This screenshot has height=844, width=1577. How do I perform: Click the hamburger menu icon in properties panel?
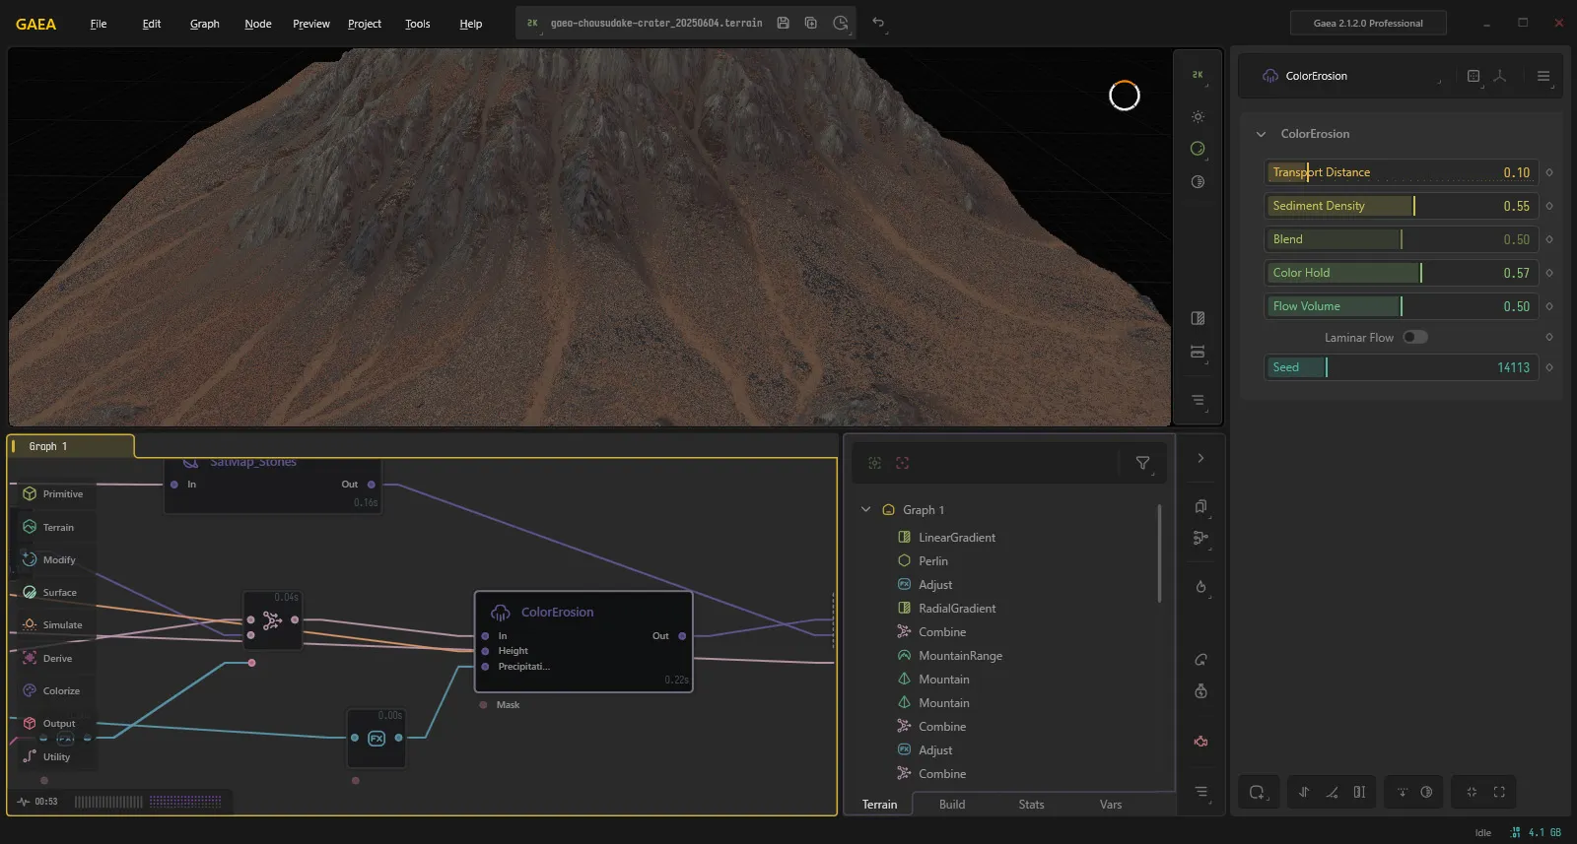coord(1543,76)
